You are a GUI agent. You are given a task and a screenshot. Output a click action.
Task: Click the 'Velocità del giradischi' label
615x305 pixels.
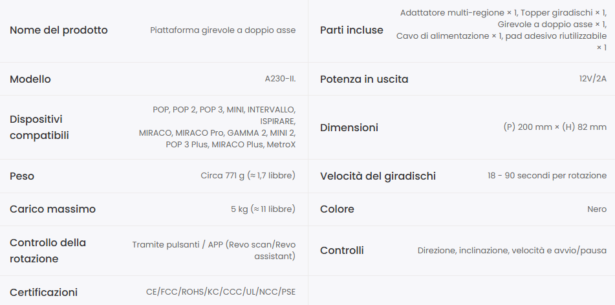pos(378,176)
